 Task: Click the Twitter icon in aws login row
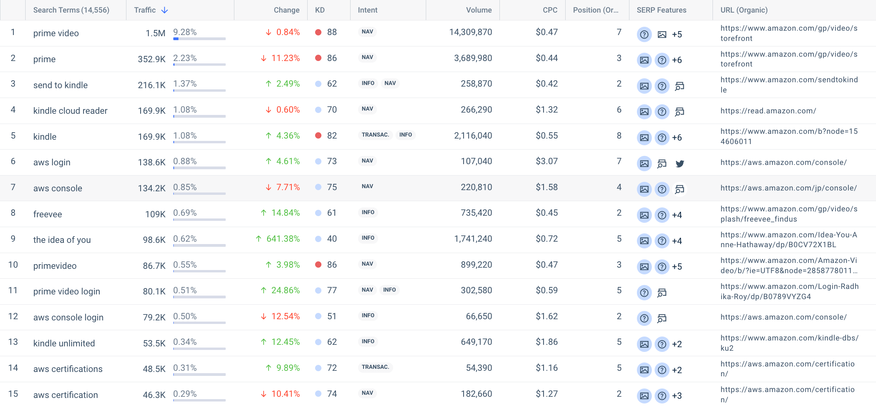(679, 164)
